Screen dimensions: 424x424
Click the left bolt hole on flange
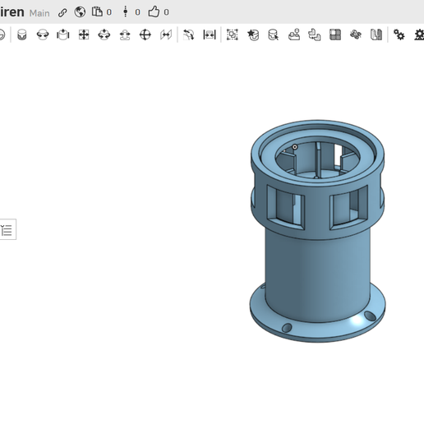(x=287, y=328)
